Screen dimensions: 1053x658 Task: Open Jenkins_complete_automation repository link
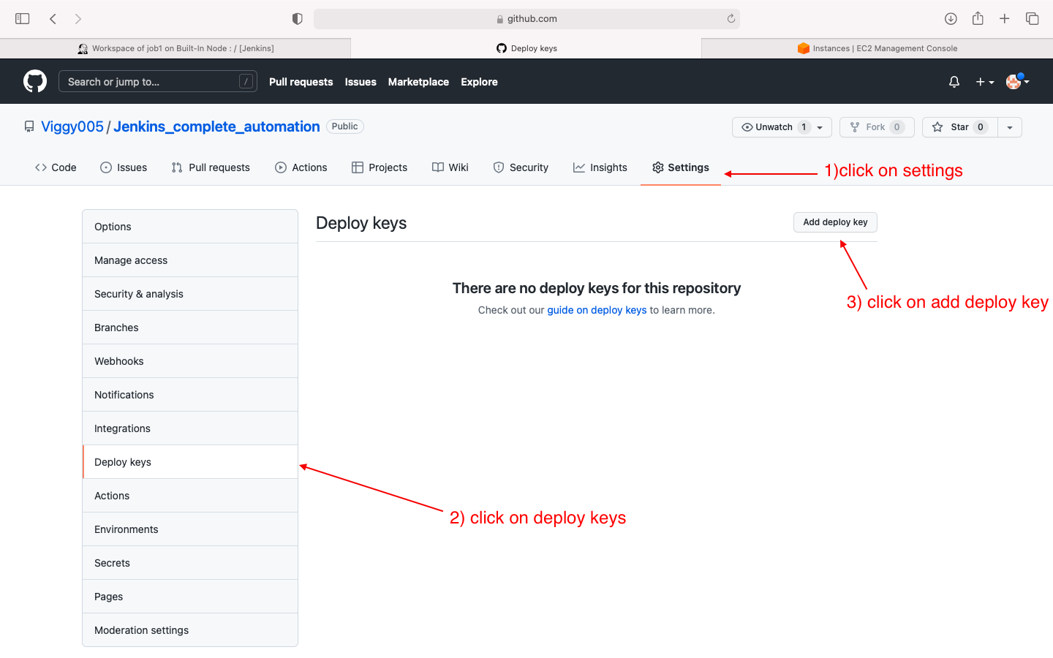tap(216, 126)
